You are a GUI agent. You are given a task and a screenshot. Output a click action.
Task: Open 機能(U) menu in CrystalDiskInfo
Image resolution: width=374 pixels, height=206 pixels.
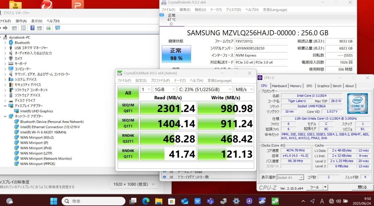pos(200,10)
